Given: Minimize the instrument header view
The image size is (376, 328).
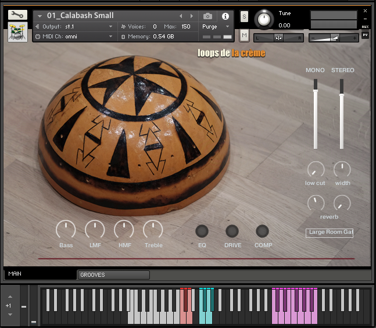Looking at the screenshot, I should coord(365,19).
